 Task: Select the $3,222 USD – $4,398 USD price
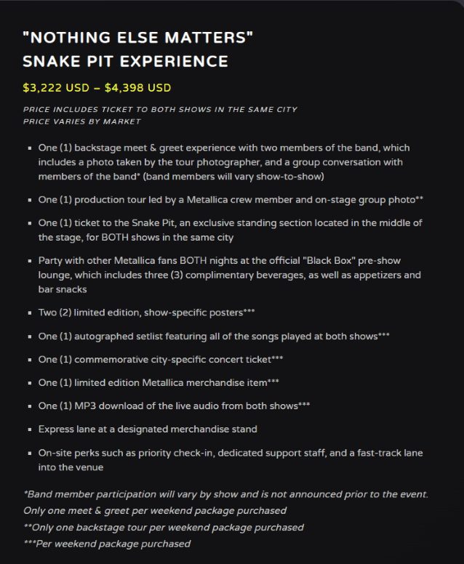click(x=97, y=88)
